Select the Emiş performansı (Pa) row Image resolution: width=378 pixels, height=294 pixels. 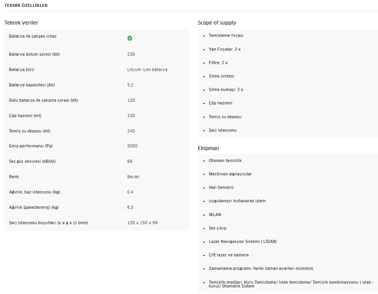pyautogui.click(x=96, y=146)
